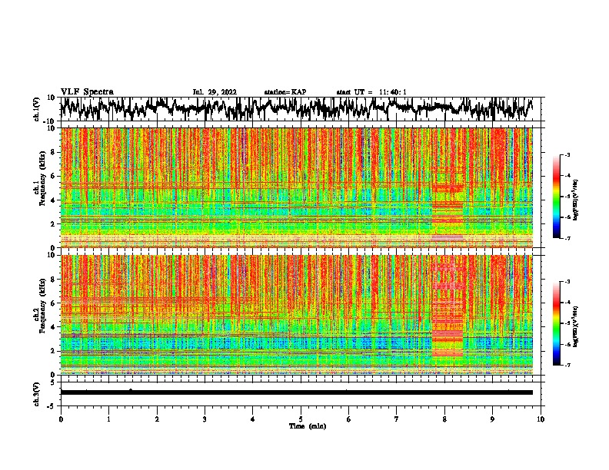Click the "-7" label on ch.2 color scale

point(567,365)
